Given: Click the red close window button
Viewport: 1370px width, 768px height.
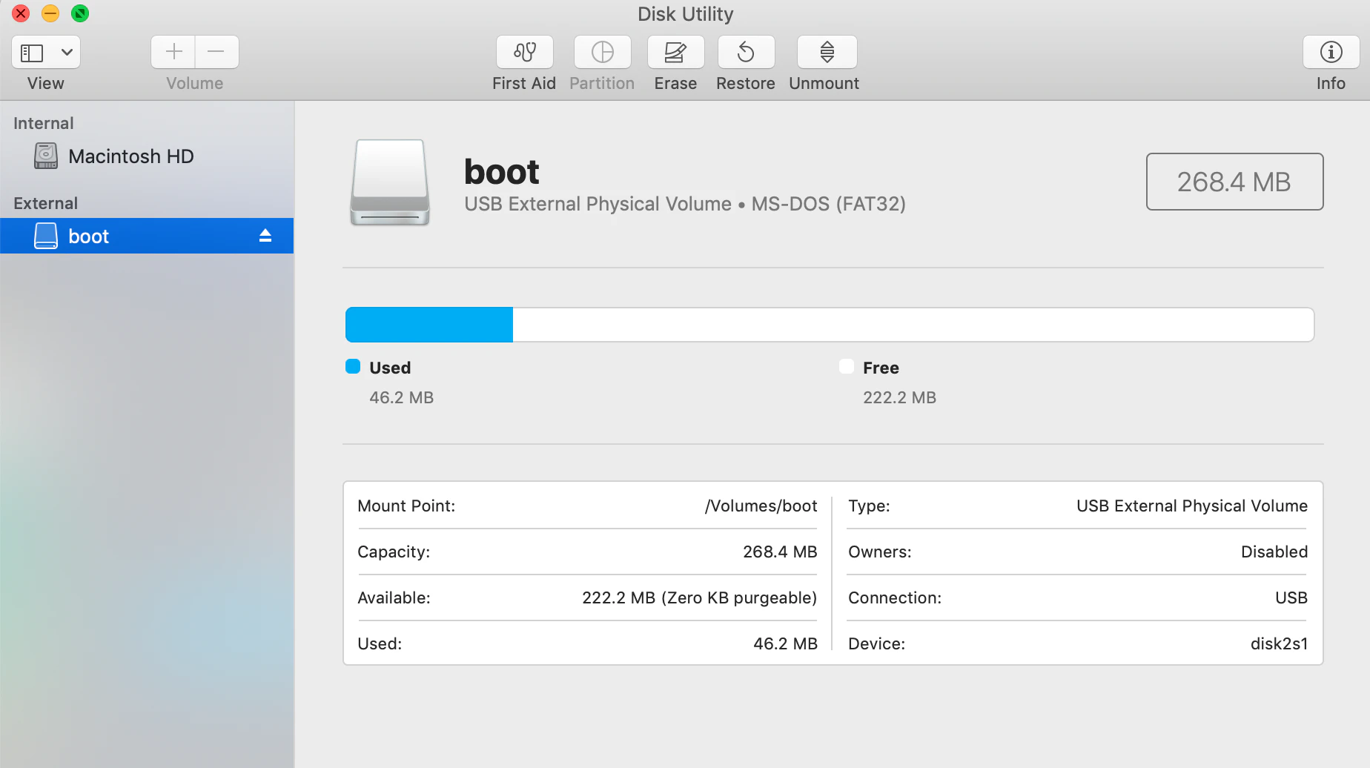Looking at the screenshot, I should (x=21, y=13).
